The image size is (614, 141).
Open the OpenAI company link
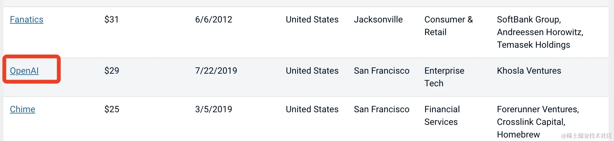[24, 71]
